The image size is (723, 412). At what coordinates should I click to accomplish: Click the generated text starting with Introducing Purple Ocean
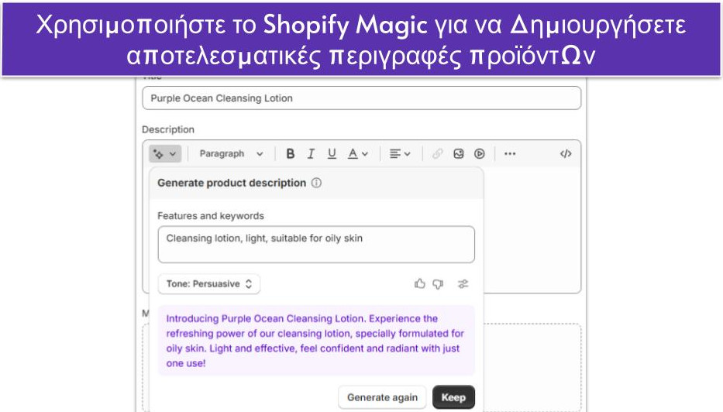point(315,341)
